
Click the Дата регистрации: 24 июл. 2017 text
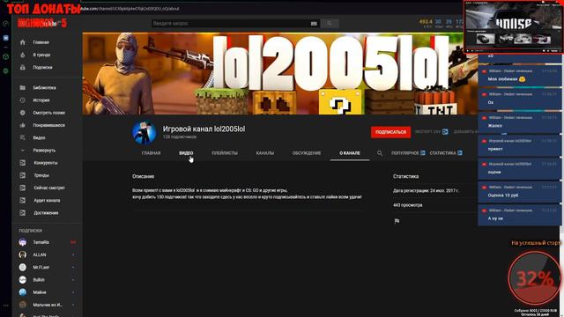click(x=426, y=190)
